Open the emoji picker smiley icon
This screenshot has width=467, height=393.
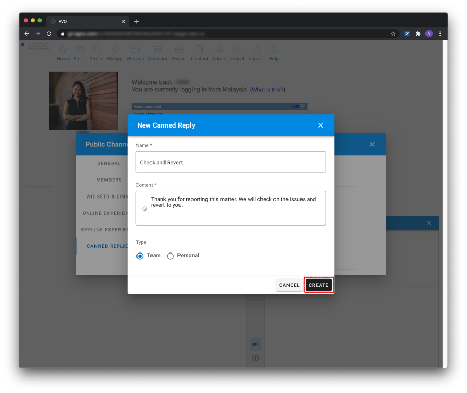145,208
